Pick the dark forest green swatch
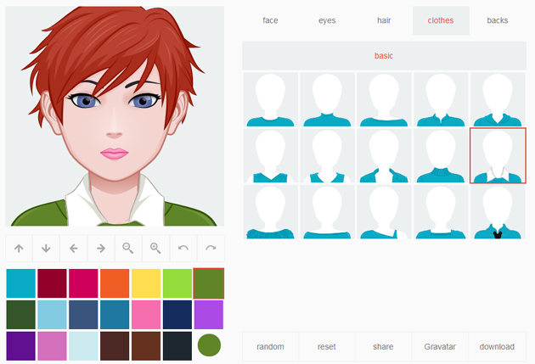Image resolution: width=535 pixels, height=364 pixels. pos(21,315)
